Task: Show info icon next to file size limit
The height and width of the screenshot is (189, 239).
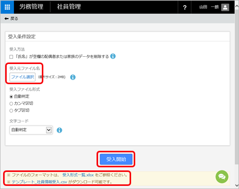Action: tap(73, 77)
